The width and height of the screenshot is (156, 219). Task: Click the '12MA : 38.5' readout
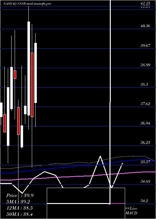19,208
